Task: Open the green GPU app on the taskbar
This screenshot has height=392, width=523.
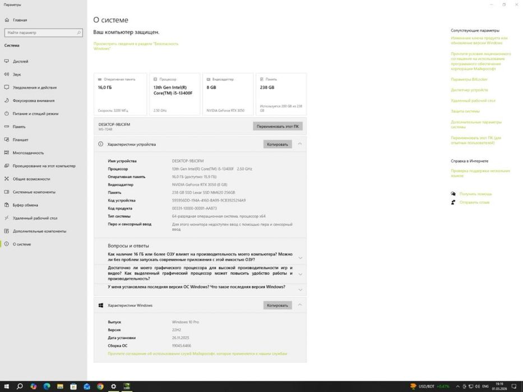Action: coord(127,386)
